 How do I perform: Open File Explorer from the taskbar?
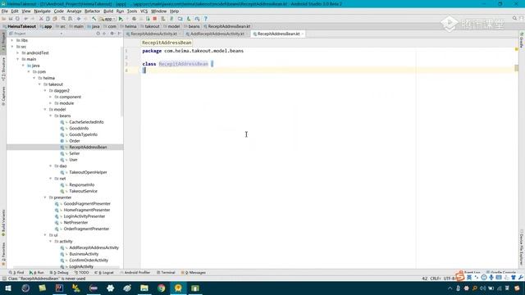coord(144,288)
